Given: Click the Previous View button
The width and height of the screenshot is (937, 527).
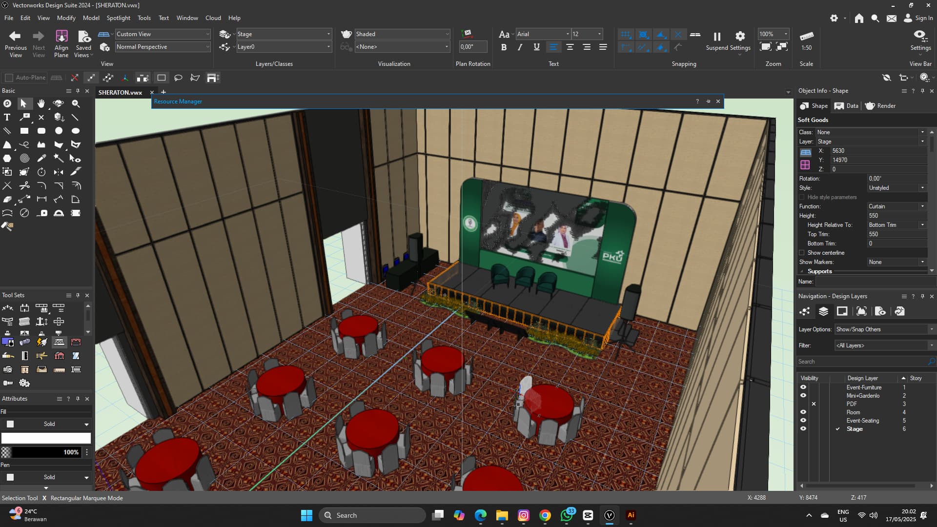Looking at the screenshot, I should tap(16, 41).
